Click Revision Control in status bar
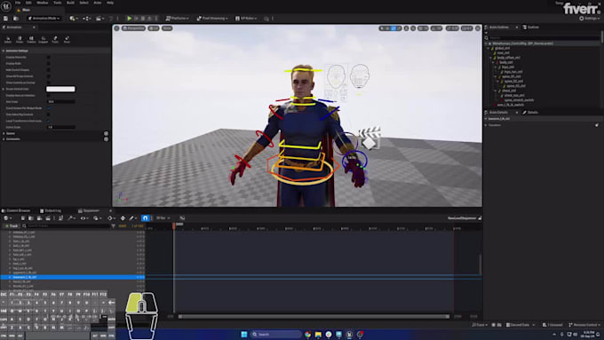The width and height of the screenshot is (604, 340). pos(584,325)
